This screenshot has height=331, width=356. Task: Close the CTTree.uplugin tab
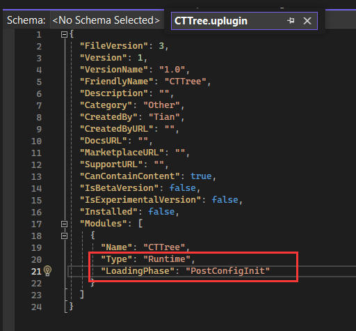point(307,21)
